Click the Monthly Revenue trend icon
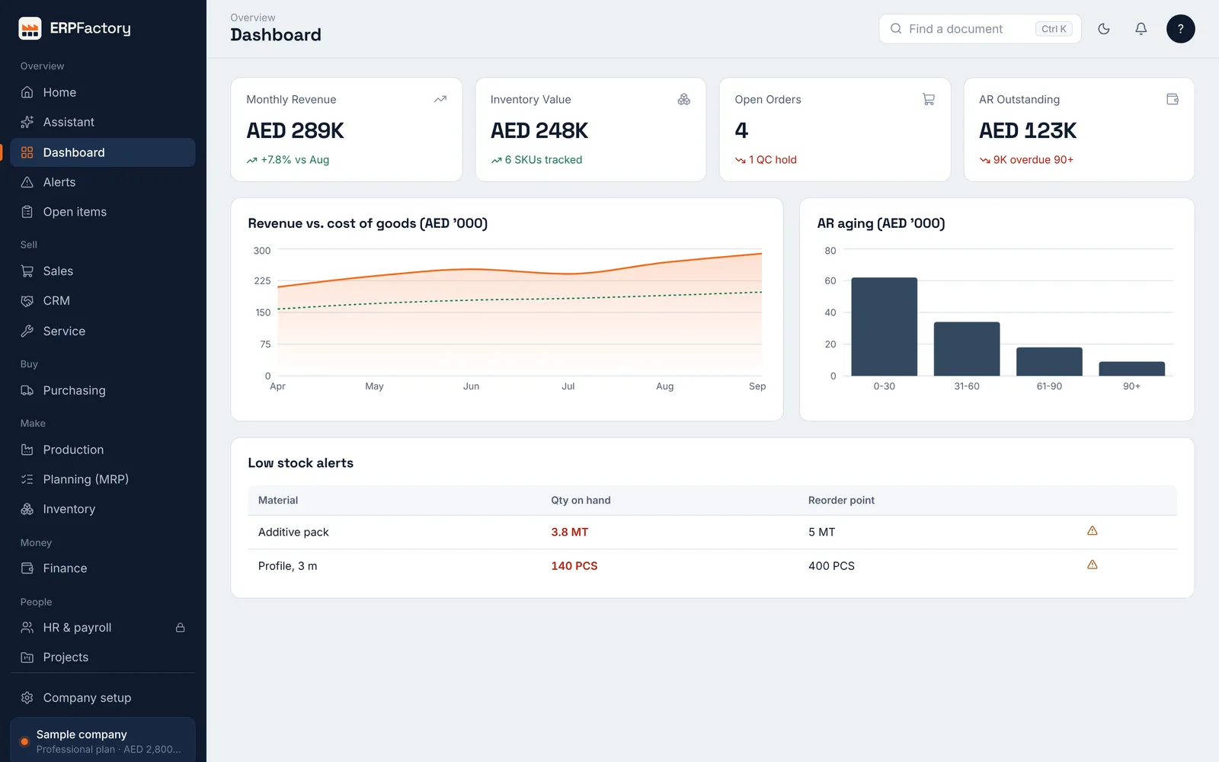Viewport: 1219px width, 762px height. point(440,99)
